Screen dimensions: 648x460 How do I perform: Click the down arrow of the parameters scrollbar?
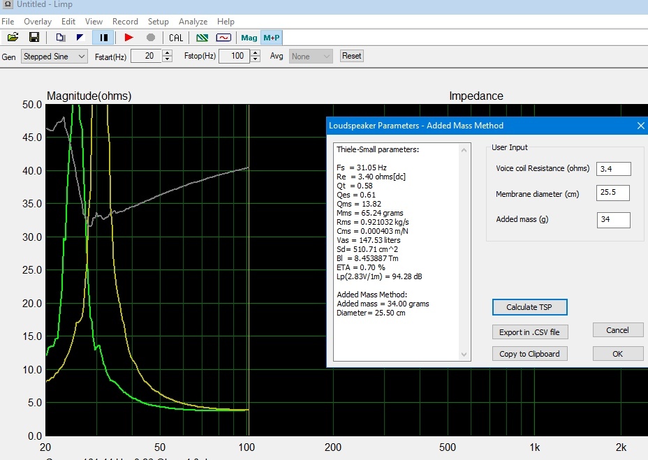[464, 355]
